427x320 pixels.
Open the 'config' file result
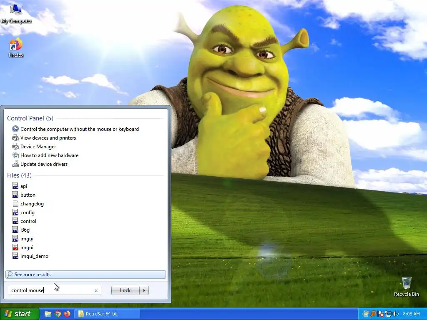click(x=27, y=212)
